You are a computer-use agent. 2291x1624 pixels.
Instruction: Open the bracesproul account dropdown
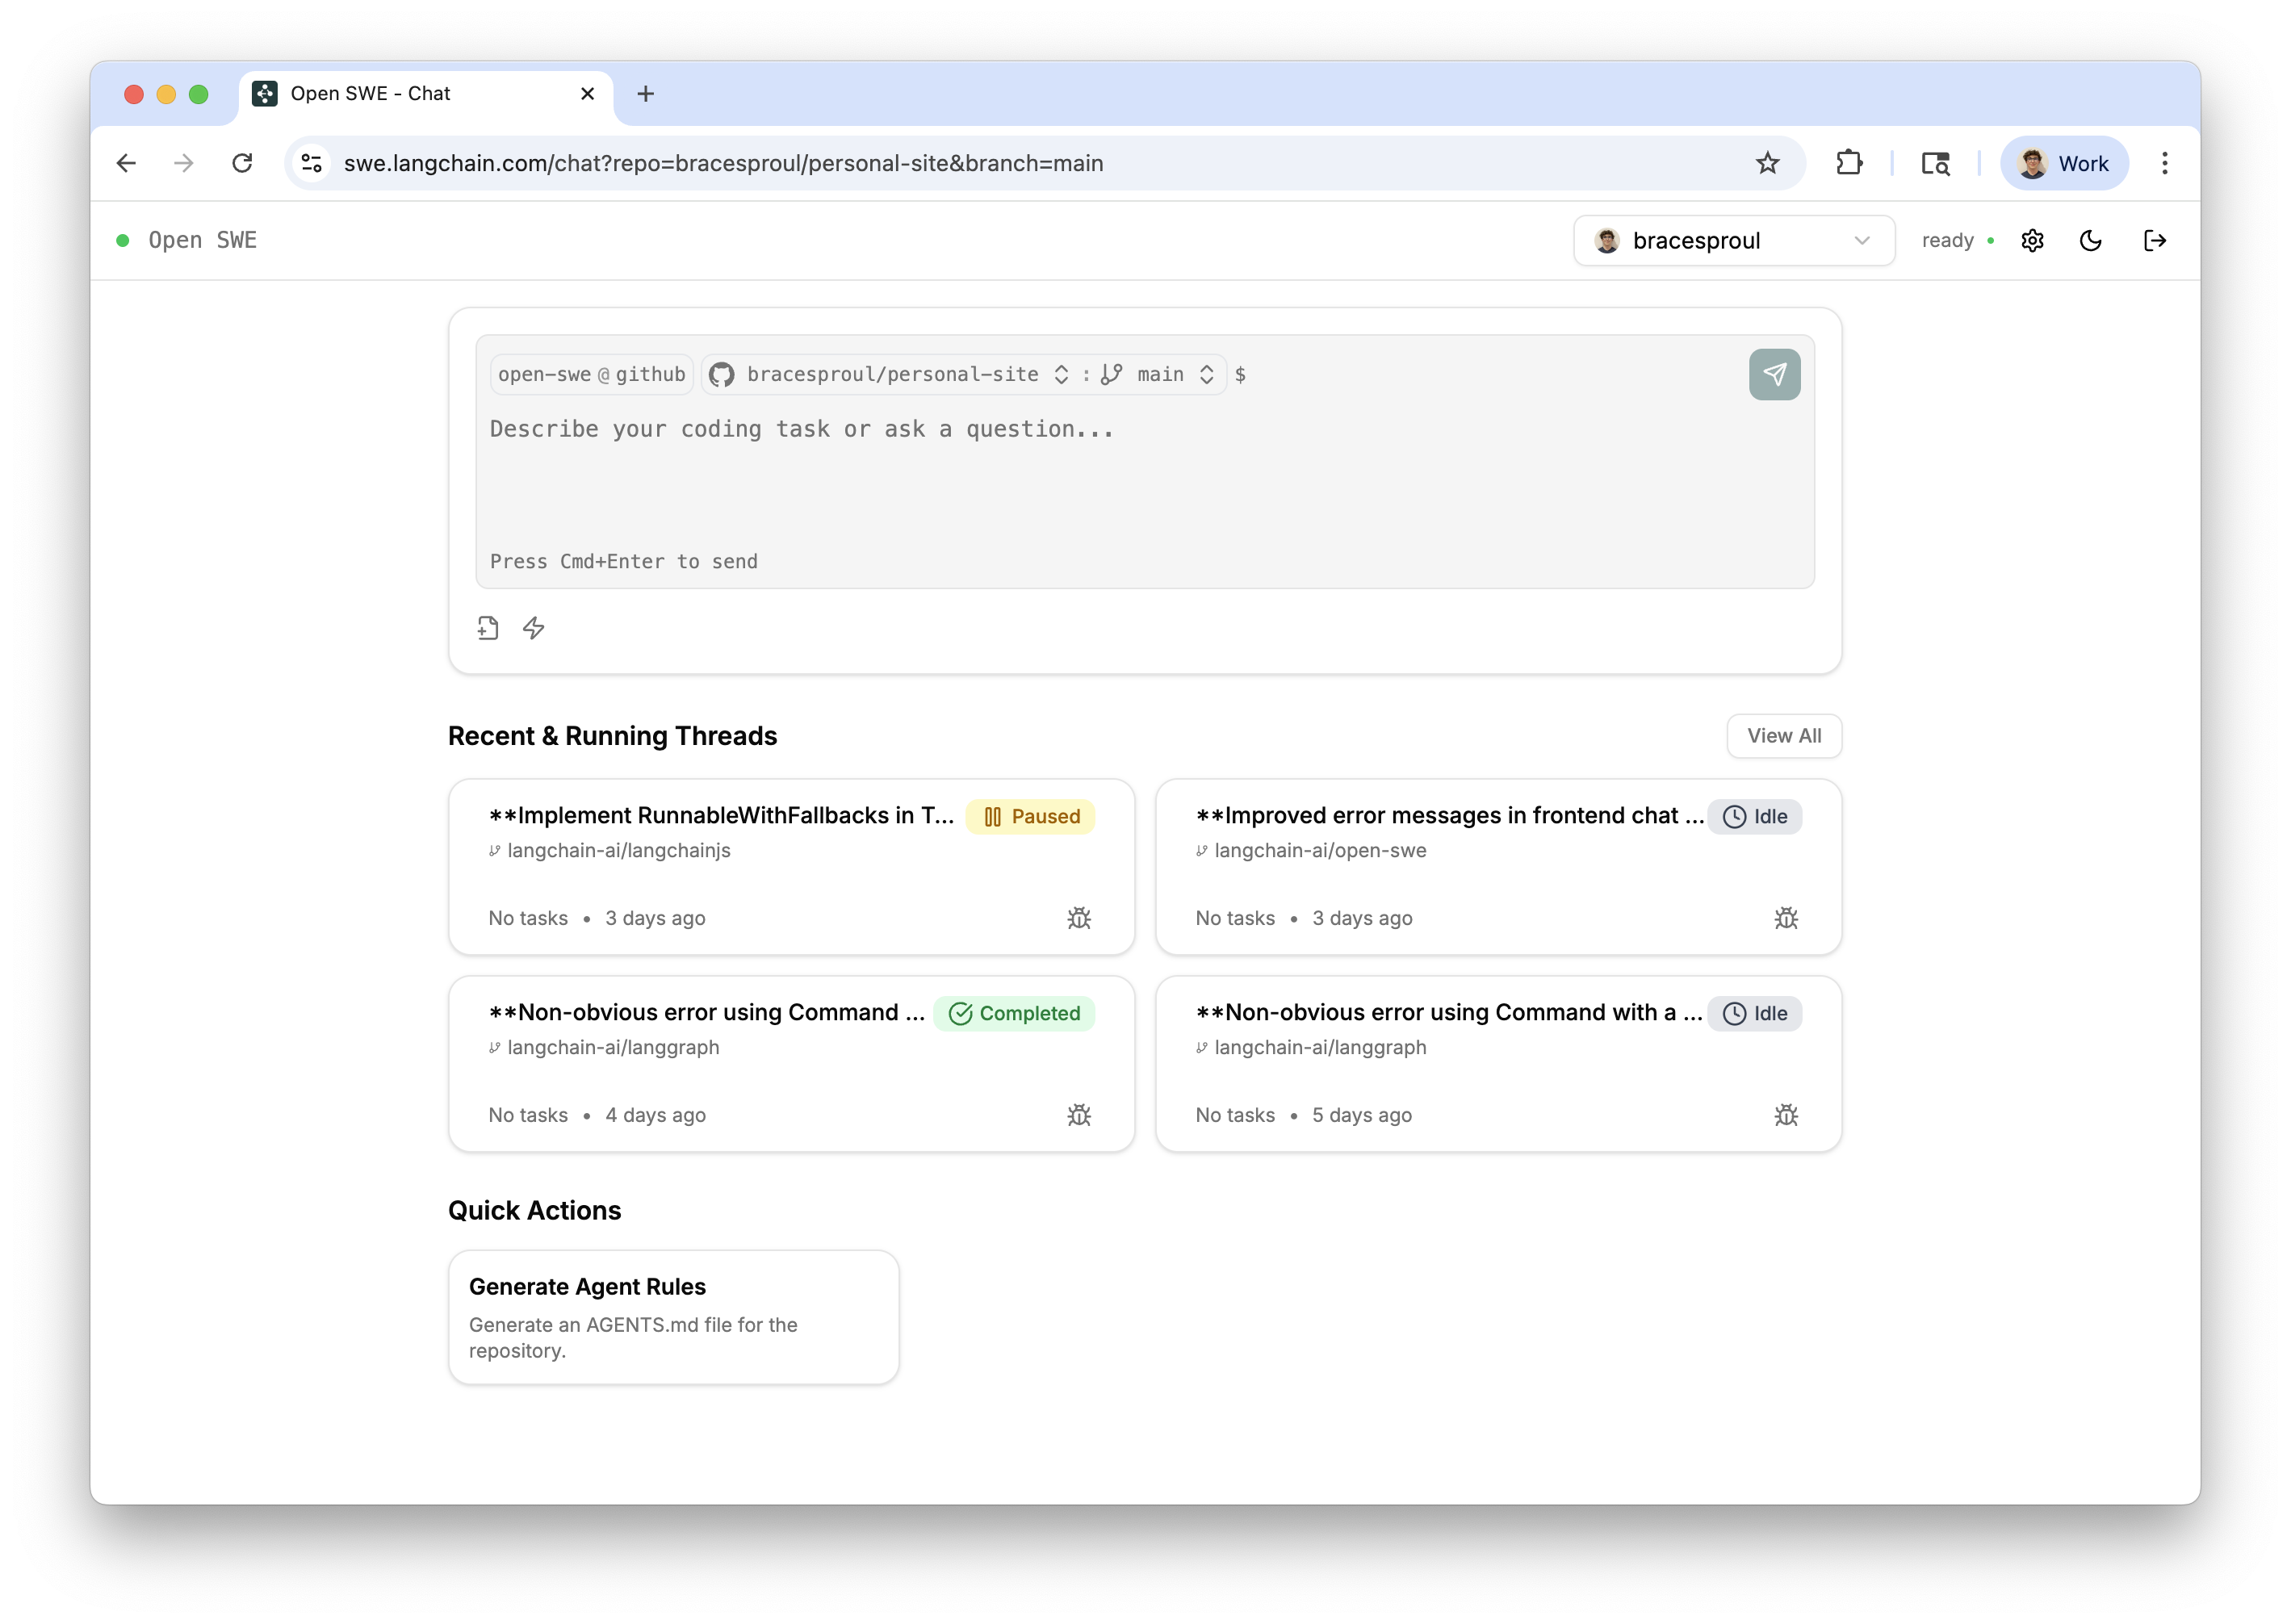(1734, 241)
